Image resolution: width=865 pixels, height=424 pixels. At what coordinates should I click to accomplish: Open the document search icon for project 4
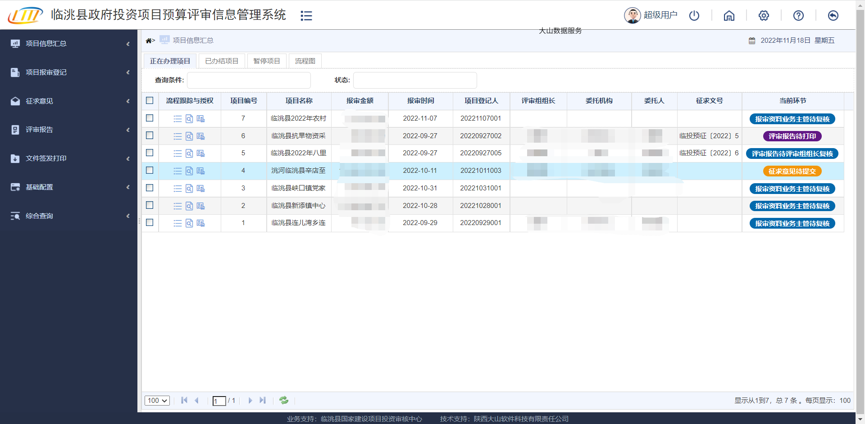point(189,171)
